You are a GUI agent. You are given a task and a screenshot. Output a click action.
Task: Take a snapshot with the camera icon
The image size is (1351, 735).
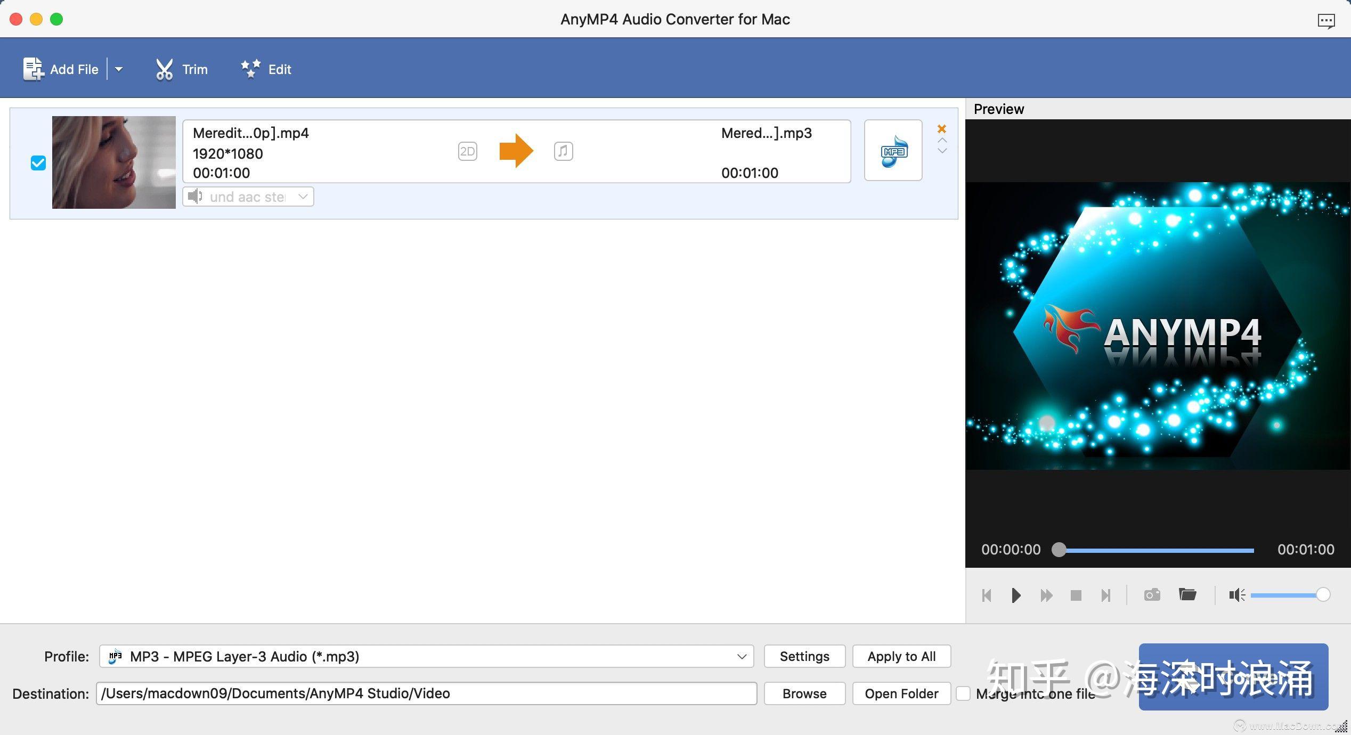click(x=1152, y=595)
